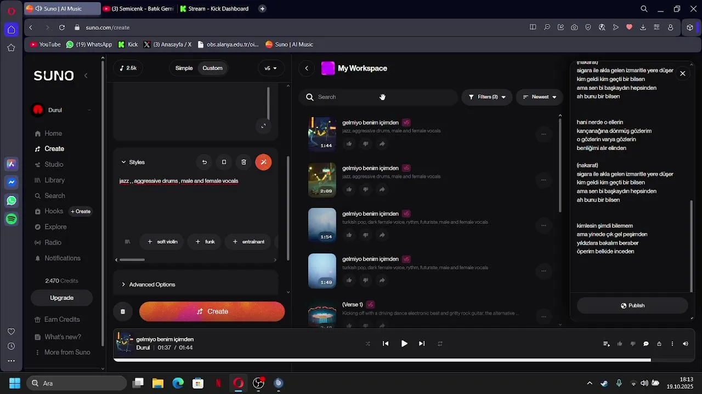Share the 2:09 gelmiyo benim içimden song

pos(382,189)
